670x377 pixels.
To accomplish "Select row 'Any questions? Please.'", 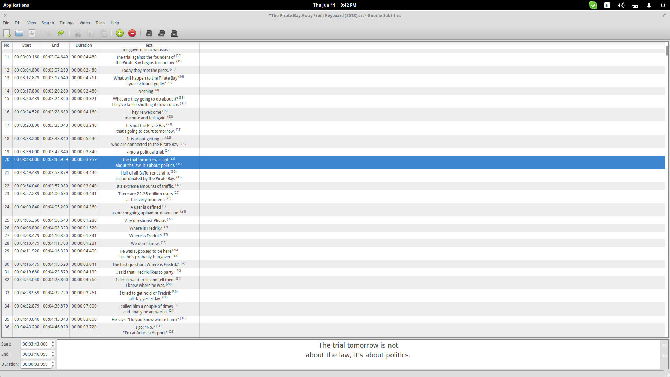I will click(333, 220).
